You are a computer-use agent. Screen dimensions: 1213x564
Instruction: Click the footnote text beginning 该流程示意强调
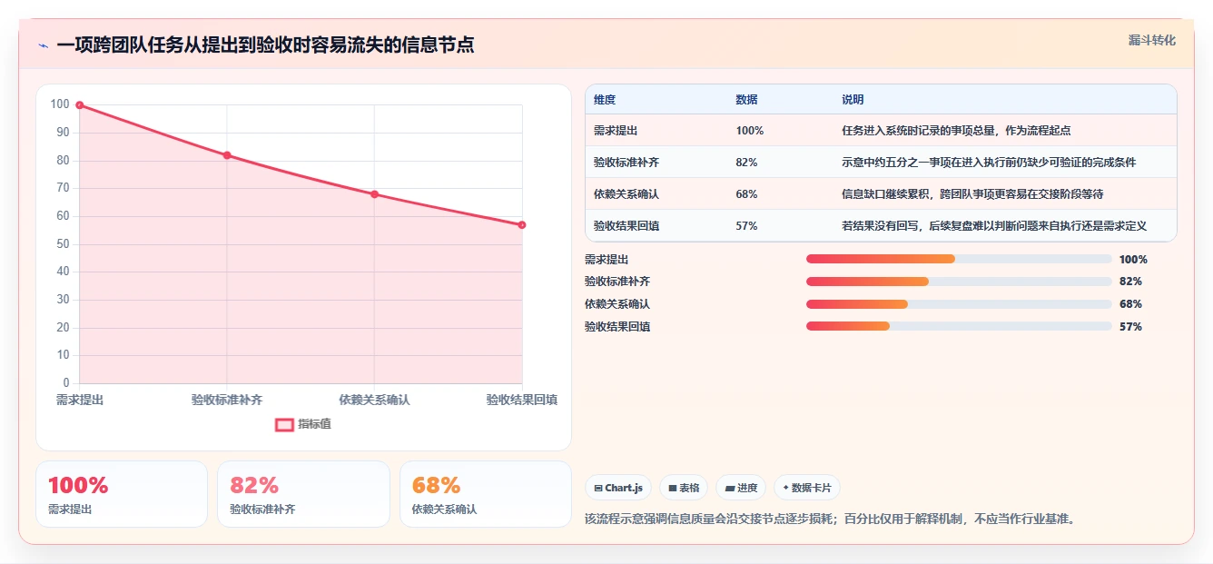point(830,519)
